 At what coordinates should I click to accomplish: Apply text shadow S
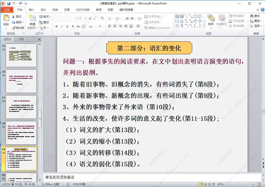(x=73, y=26)
